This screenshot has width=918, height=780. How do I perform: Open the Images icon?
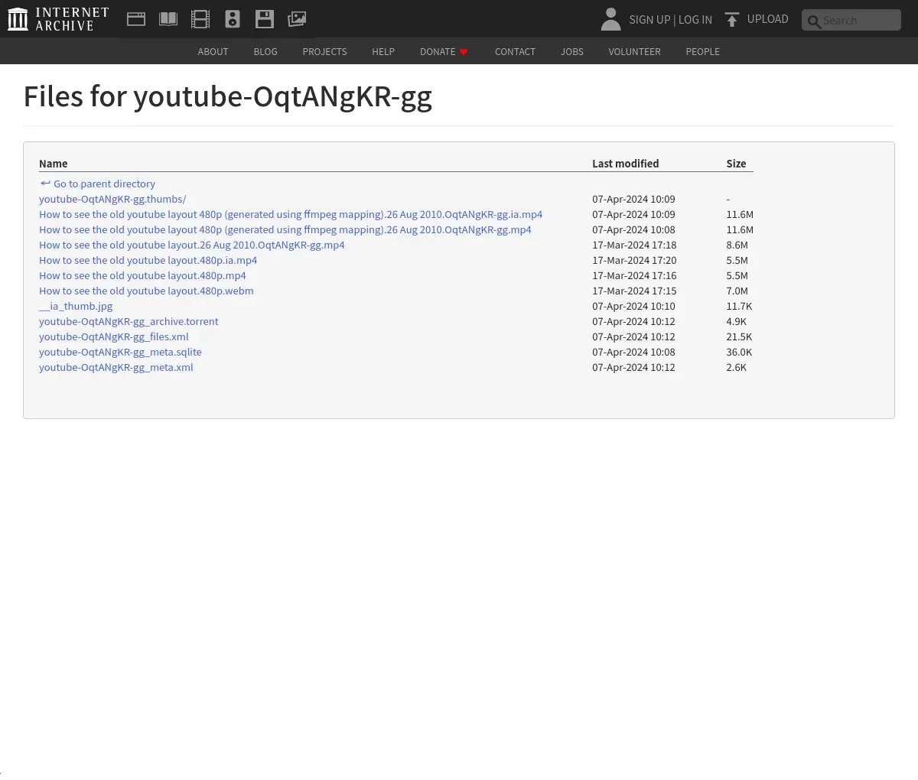pyautogui.click(x=297, y=19)
